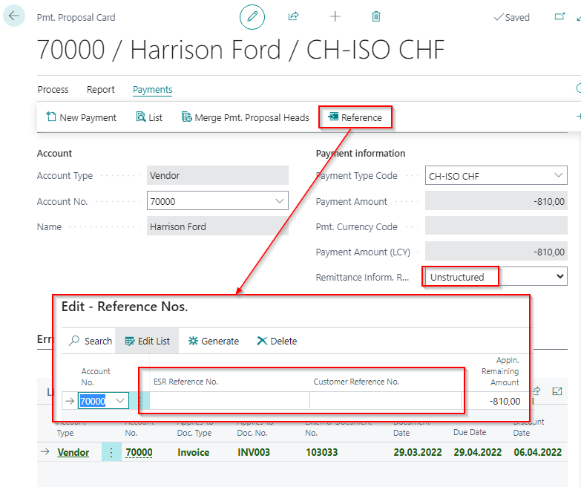Click the pencil edit icon
This screenshot has width=581, height=487.
[252, 16]
